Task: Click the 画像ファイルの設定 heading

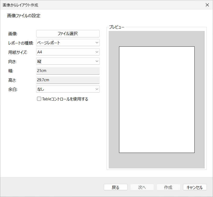Action: pyautogui.click(x=23, y=16)
